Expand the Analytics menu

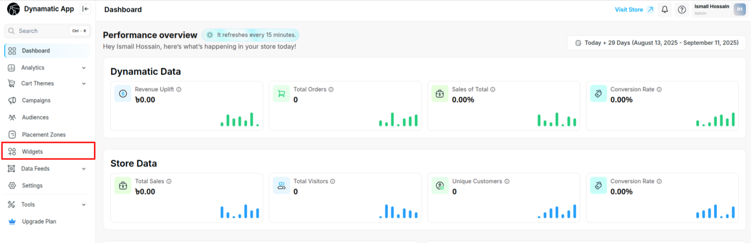(84, 68)
